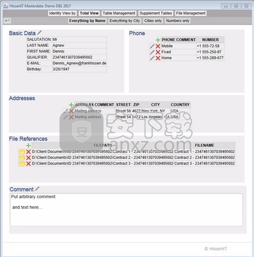The width and height of the screenshot is (254, 257).
Task: Select Numbers only view
Action: coord(178,21)
